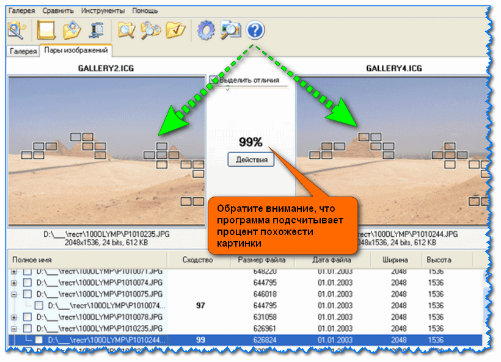Viewport: 501px width, 362px height.
Task: Check the box for P1010074.JPG row
Action: click(27, 283)
